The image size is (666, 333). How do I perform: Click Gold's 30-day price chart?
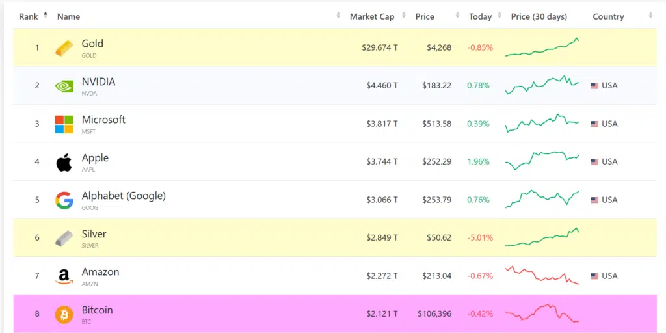click(x=542, y=48)
